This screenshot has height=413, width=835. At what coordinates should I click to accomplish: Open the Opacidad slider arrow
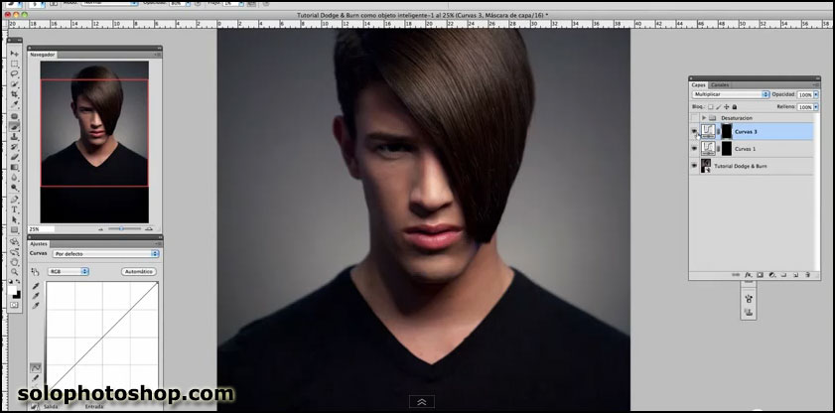point(816,94)
